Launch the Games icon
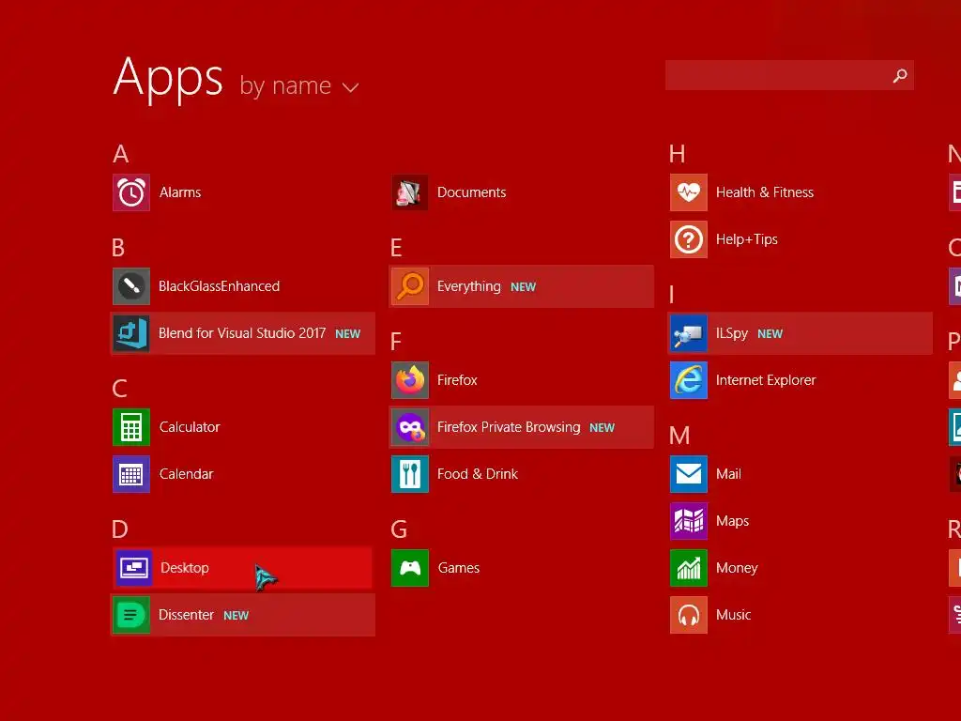Screen dimensions: 961x721 point(410,568)
